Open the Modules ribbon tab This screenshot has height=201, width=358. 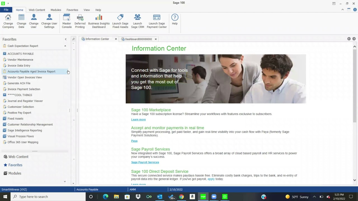[56, 10]
